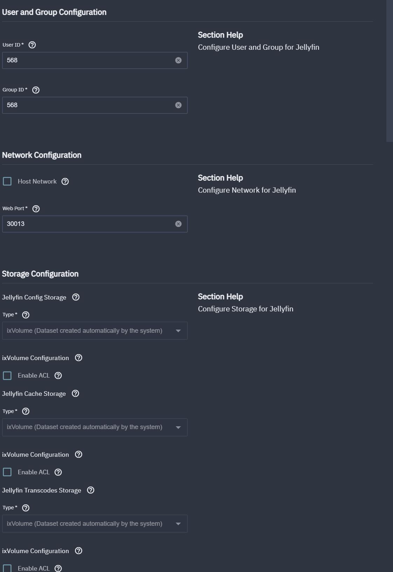Tick Enable ACL under Jellyfin Transcodes Storage
The width and height of the screenshot is (393, 572).
pyautogui.click(x=7, y=568)
